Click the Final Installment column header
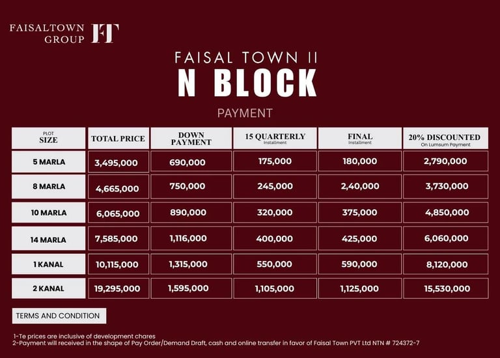The height and width of the screenshot is (358, 500). coord(360,138)
